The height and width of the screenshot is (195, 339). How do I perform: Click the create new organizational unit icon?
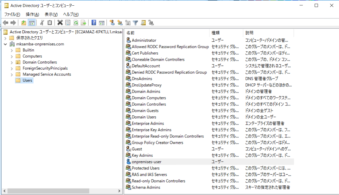[x=128, y=23]
